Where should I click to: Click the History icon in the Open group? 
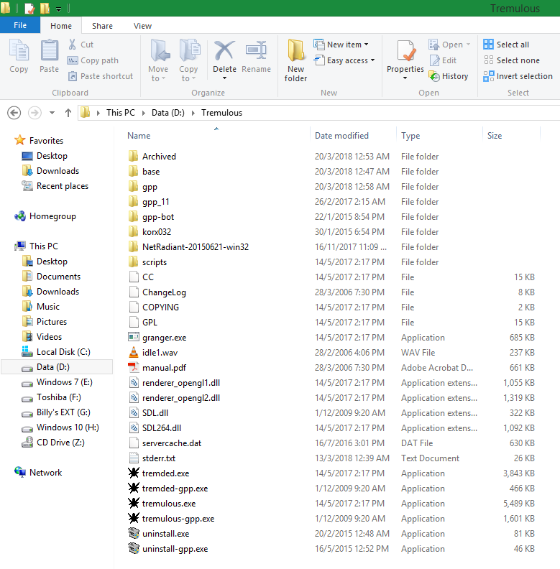(434, 76)
